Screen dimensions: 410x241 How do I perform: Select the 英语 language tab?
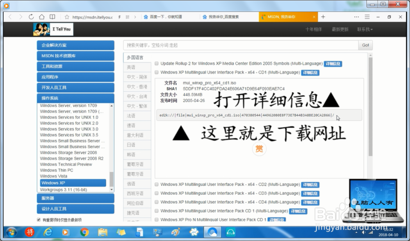[137, 67]
